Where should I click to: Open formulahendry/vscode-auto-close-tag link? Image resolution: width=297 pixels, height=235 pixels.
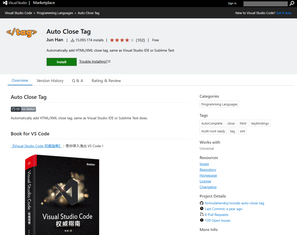click(234, 203)
